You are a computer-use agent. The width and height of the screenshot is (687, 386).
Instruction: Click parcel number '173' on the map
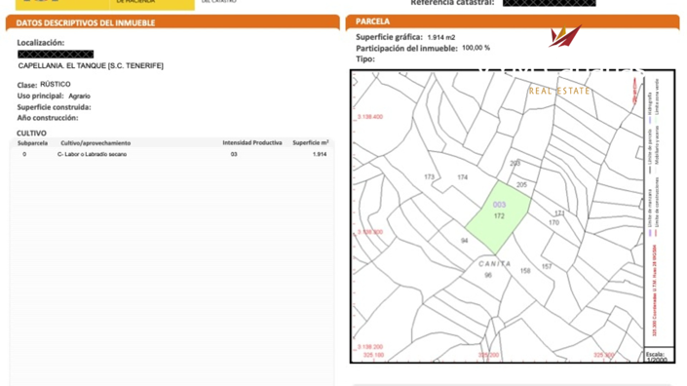[x=429, y=177]
